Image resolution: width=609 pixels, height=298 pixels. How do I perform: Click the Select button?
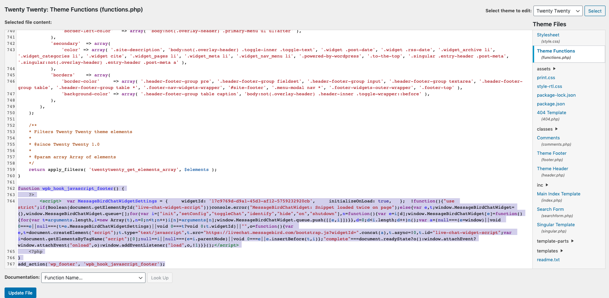click(x=595, y=11)
